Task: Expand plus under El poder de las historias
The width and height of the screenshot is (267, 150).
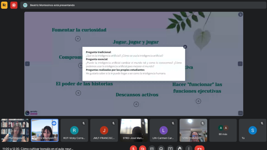Action: [x=78, y=93]
